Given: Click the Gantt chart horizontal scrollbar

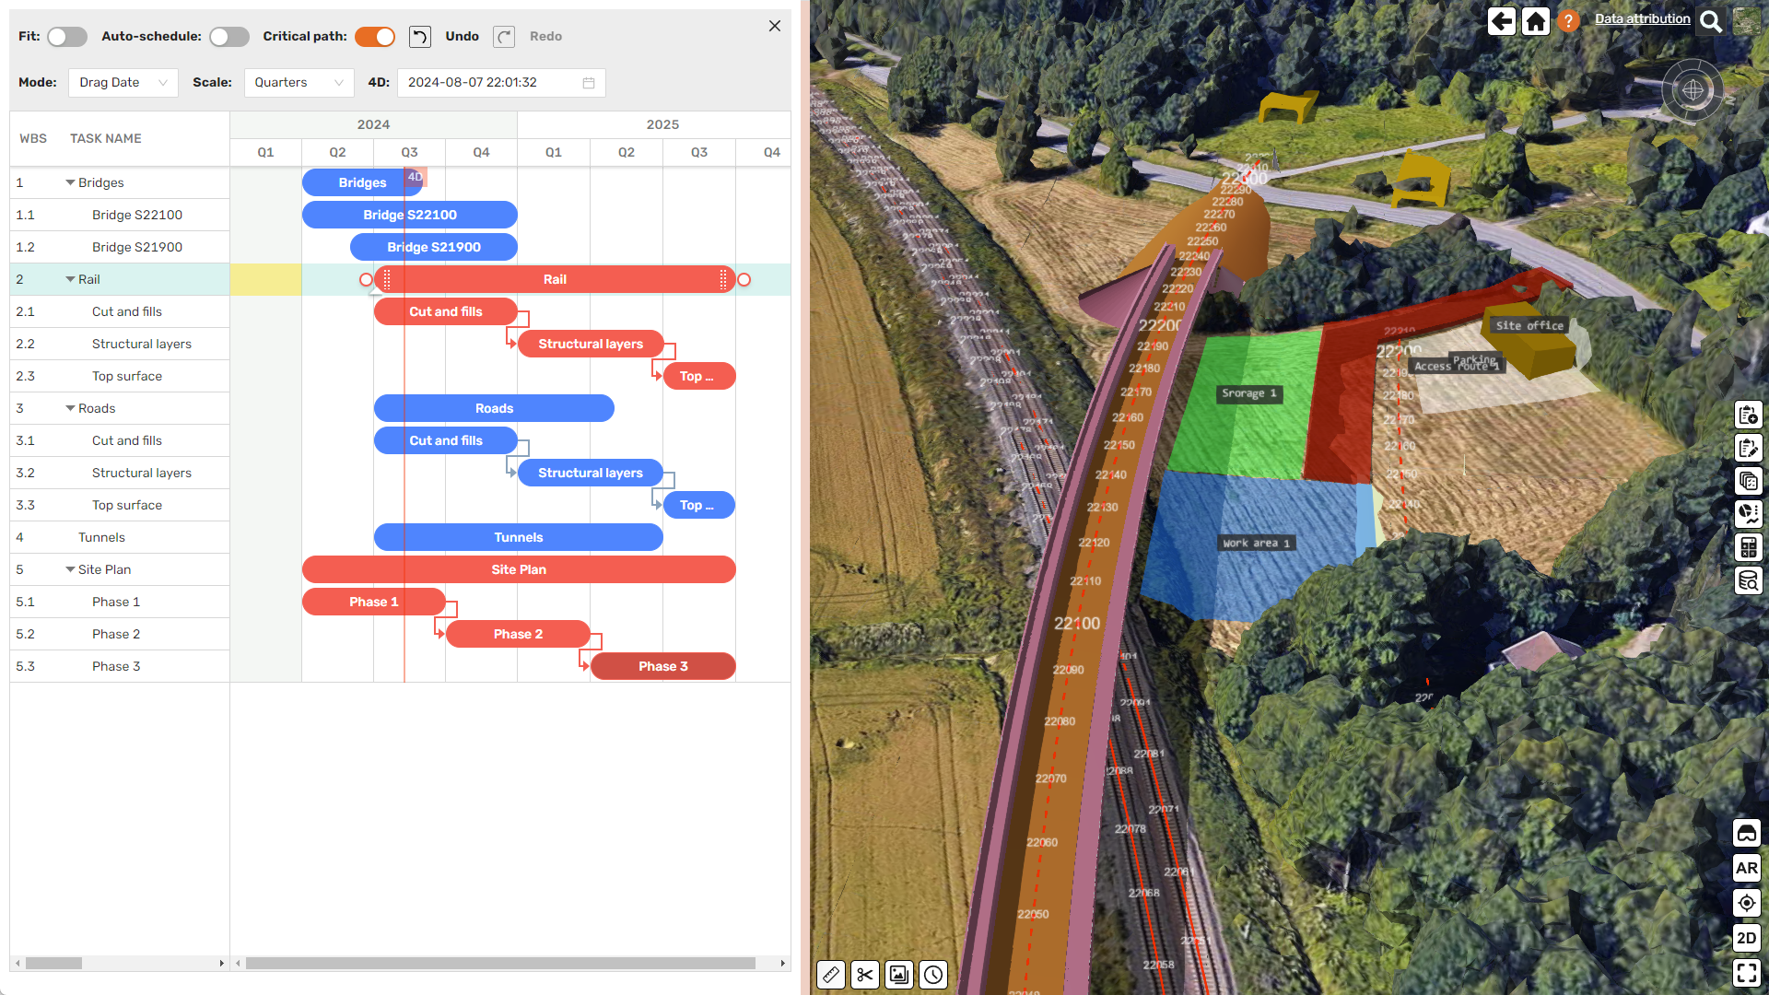Looking at the screenshot, I should [500, 964].
